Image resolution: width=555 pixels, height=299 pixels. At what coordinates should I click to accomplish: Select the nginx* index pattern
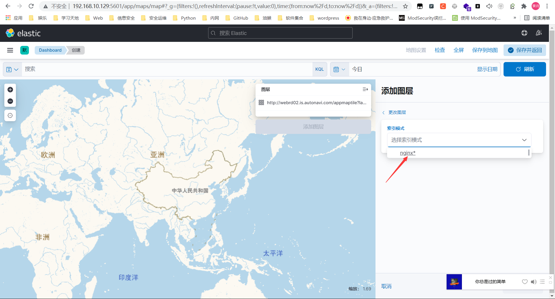point(408,153)
